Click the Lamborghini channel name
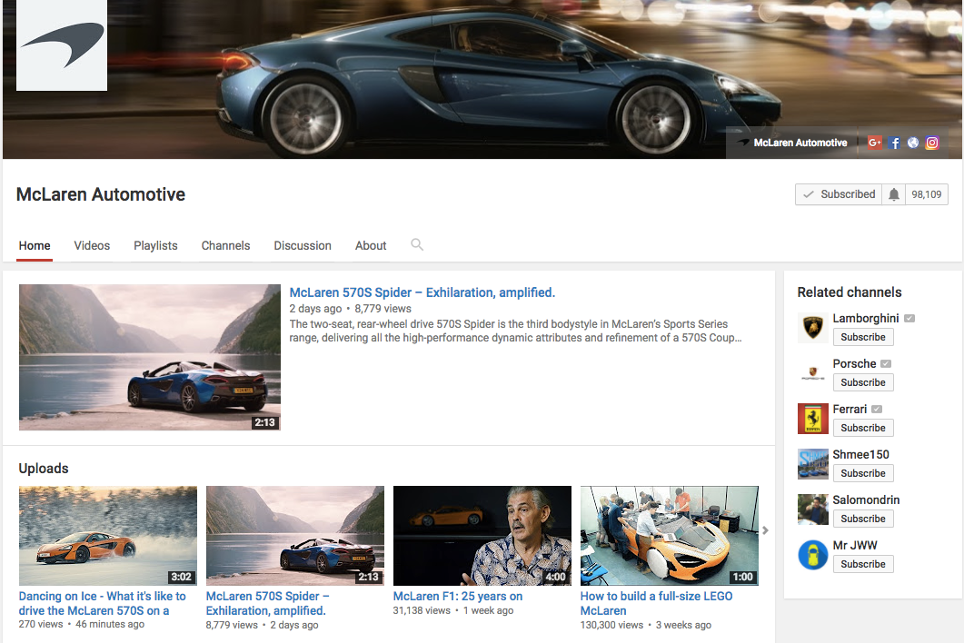The width and height of the screenshot is (964, 643). point(866,319)
